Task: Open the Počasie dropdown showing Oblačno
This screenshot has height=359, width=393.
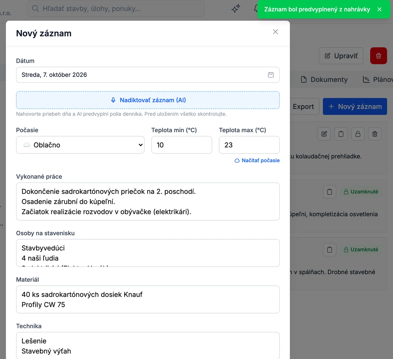Action: (80, 145)
